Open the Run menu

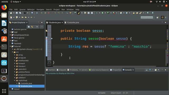coord(63,9)
